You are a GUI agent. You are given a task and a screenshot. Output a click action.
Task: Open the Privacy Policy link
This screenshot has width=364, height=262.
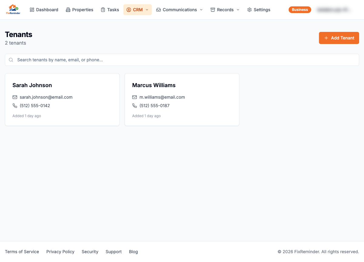pyautogui.click(x=60, y=252)
